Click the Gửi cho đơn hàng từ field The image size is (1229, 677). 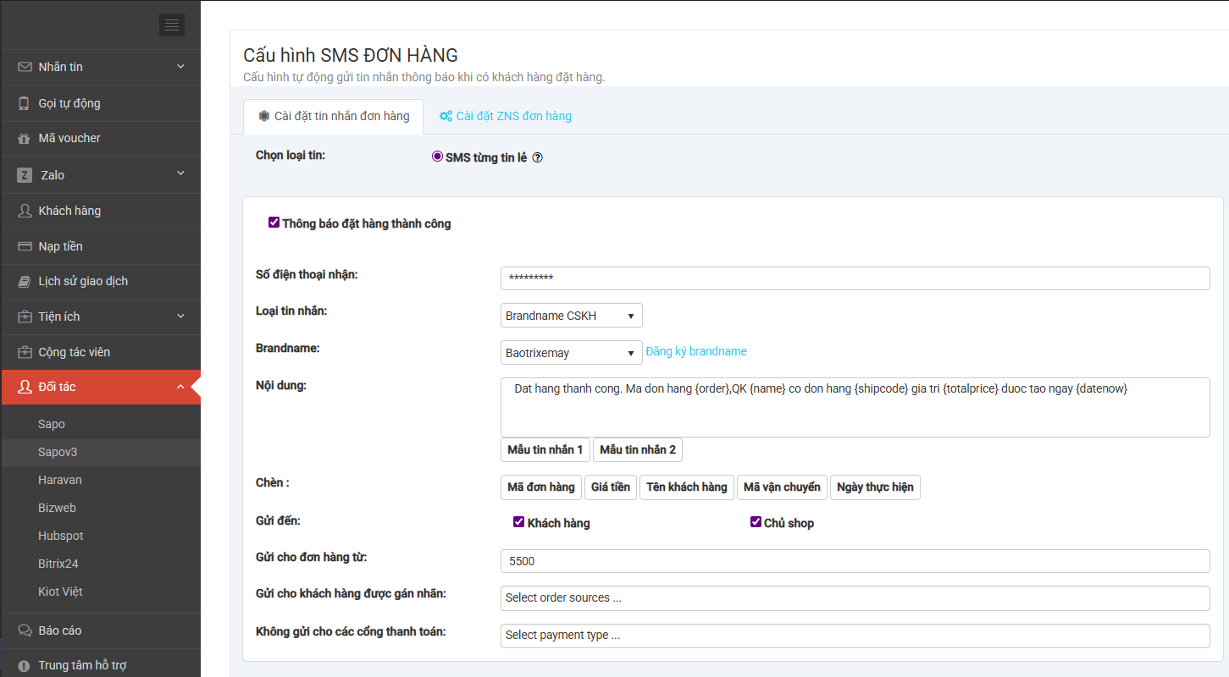click(855, 561)
